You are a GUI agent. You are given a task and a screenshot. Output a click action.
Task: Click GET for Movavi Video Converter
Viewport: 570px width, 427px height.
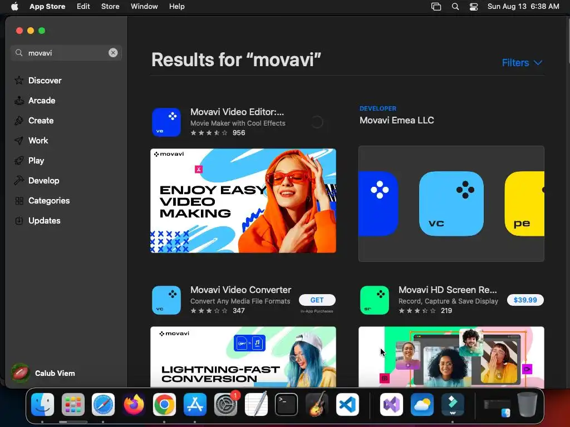click(317, 300)
